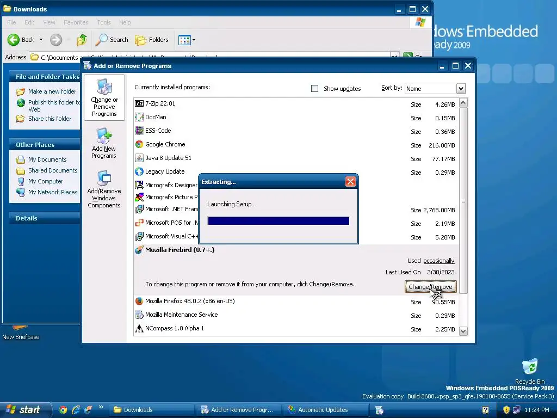The width and height of the screenshot is (557, 418).
Task: Enable the Show updates checkbox
Action: coord(314,89)
